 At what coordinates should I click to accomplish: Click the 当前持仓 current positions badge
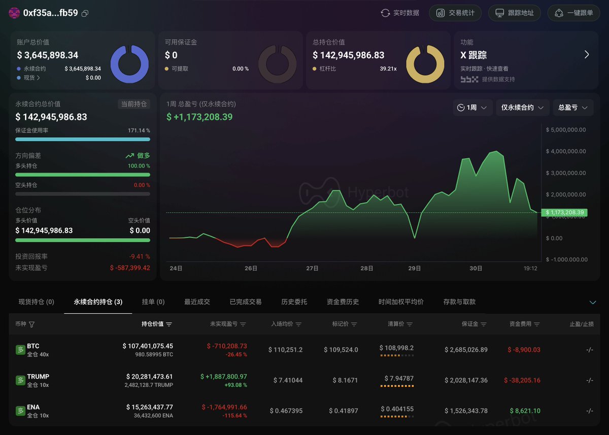(134, 104)
